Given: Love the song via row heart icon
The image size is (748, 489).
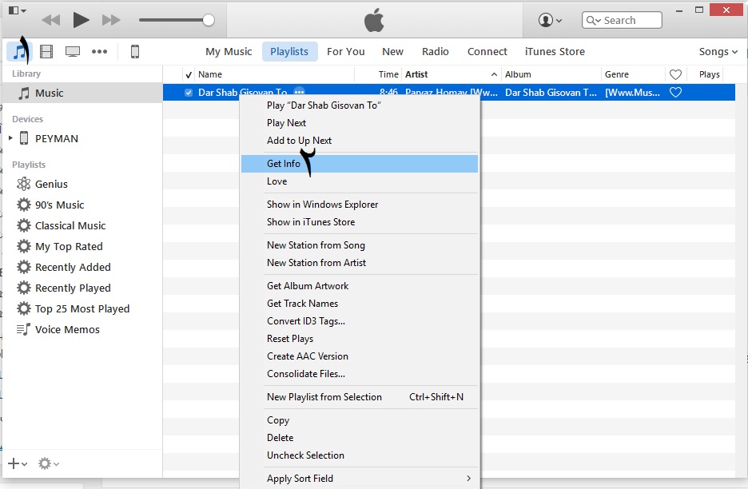Looking at the screenshot, I should coord(675,93).
